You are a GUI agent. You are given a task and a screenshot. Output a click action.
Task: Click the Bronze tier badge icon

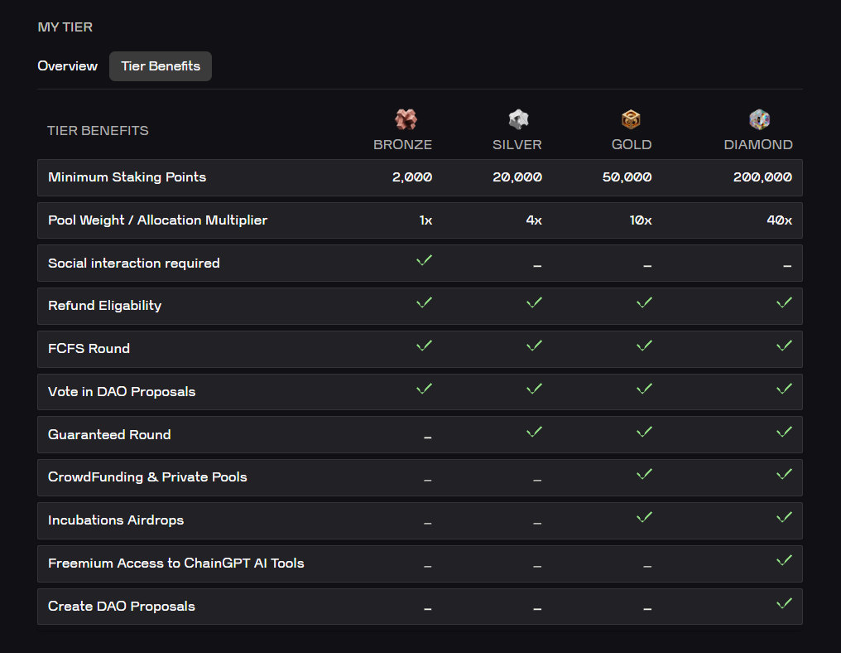406,119
